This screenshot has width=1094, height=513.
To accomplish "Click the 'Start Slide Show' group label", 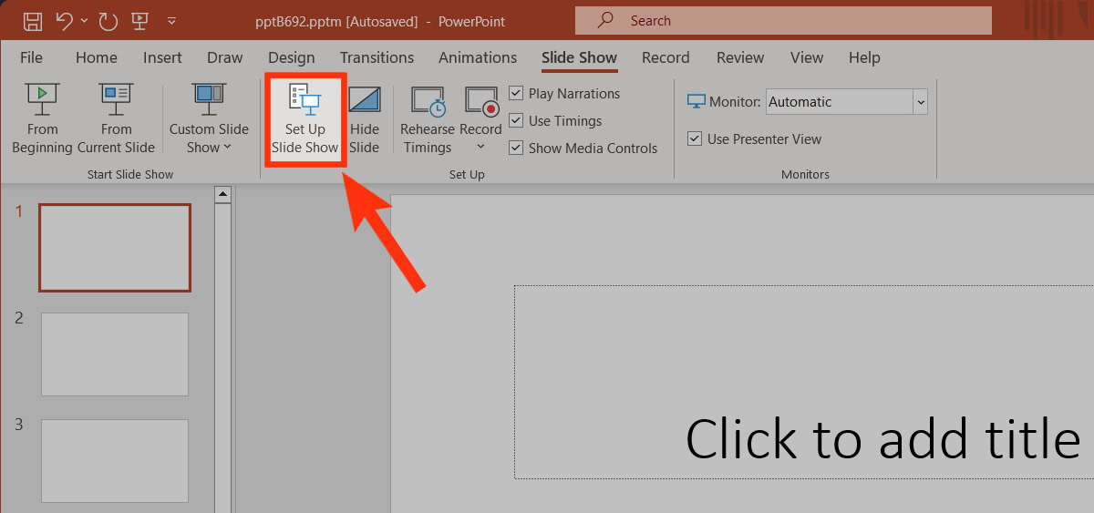I will (x=130, y=174).
